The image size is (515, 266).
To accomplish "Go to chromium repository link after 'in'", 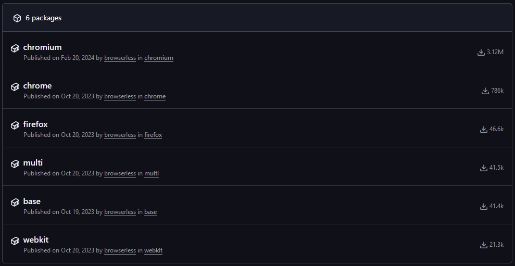I will tap(159, 58).
